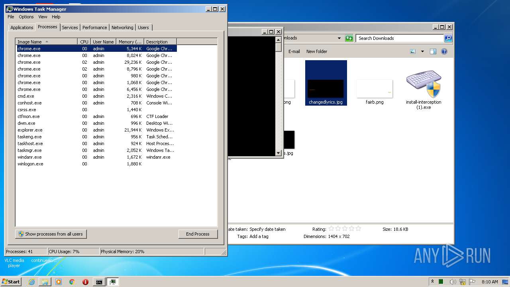Select chrome.exe row using 980 K memory
Image resolution: width=510 pixels, height=287 pixels.
96,76
